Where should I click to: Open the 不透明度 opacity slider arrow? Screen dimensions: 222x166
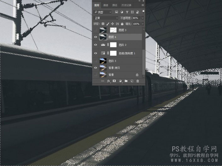(x=143, y=18)
